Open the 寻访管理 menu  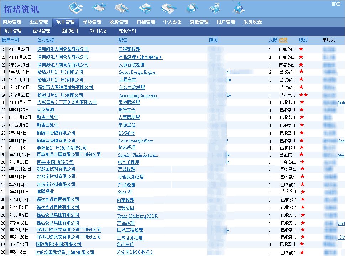click(x=92, y=22)
